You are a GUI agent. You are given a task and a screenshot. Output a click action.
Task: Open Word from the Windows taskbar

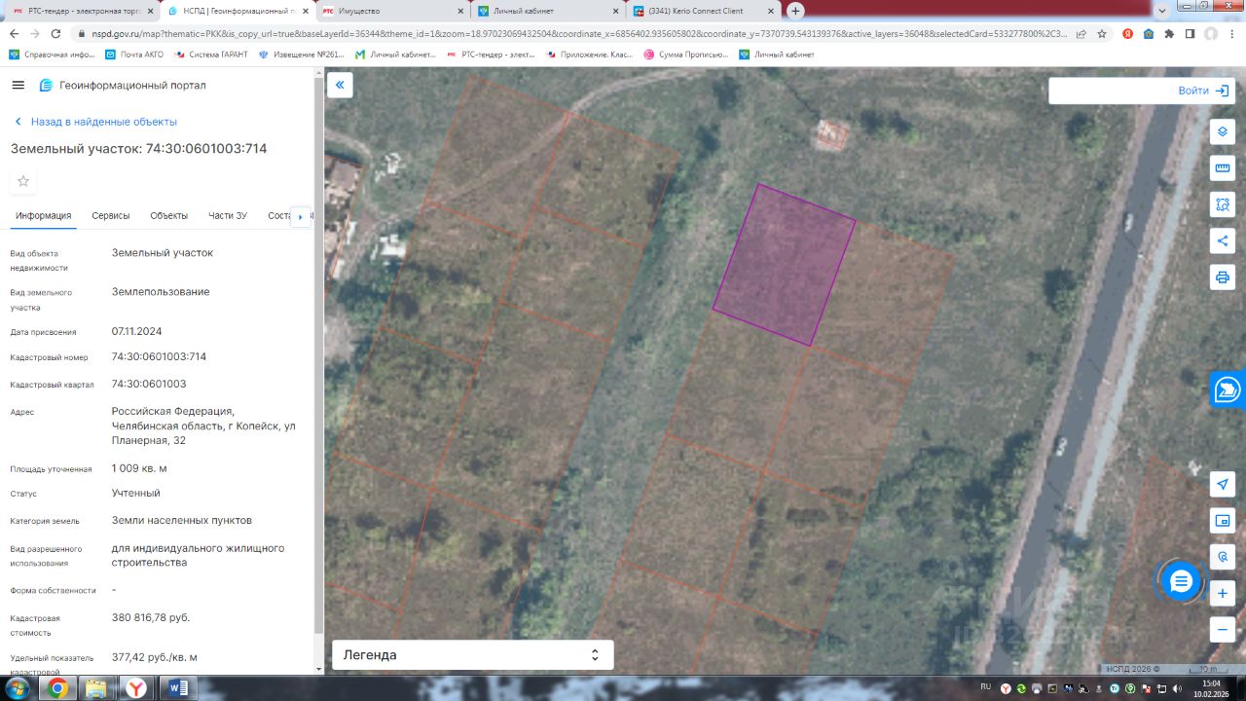coord(178,688)
